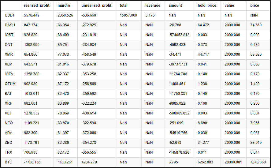
Task: Click USDT total cell showing 15057.009
Action: pos(128,15)
